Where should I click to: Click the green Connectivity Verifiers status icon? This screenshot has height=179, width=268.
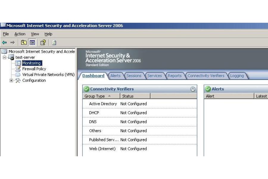(x=86, y=89)
